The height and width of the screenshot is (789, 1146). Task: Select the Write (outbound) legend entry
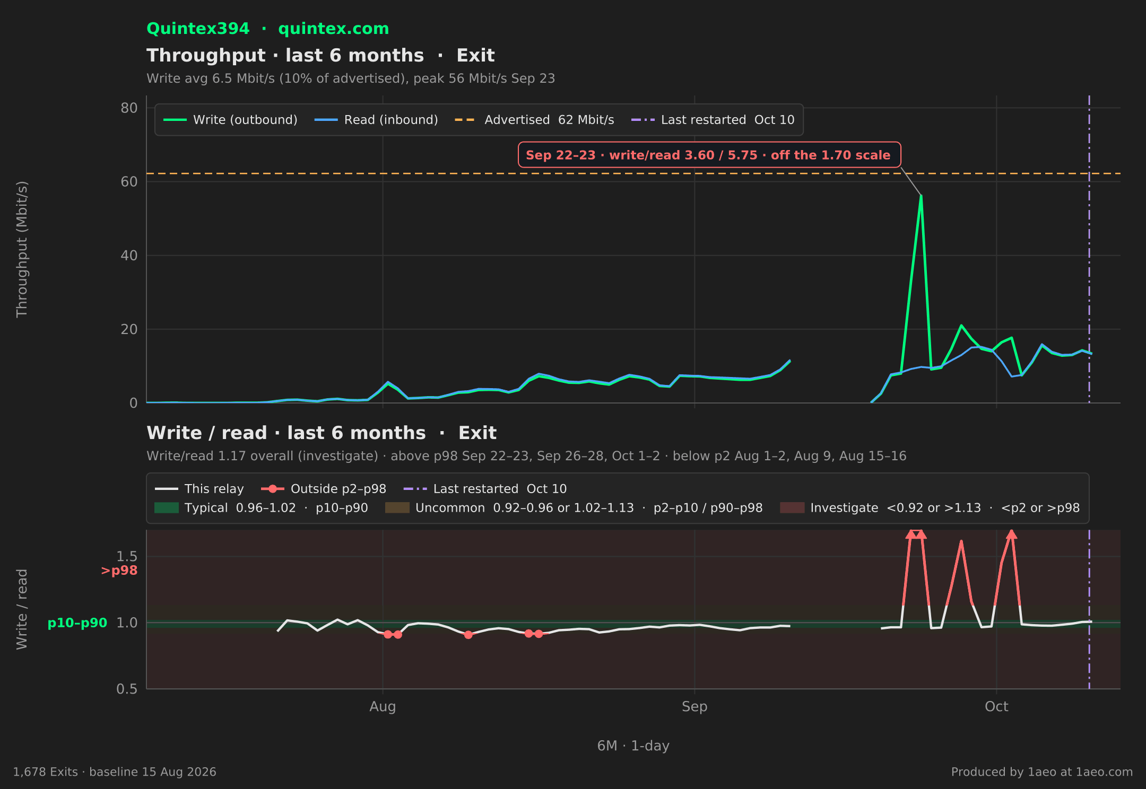point(230,120)
